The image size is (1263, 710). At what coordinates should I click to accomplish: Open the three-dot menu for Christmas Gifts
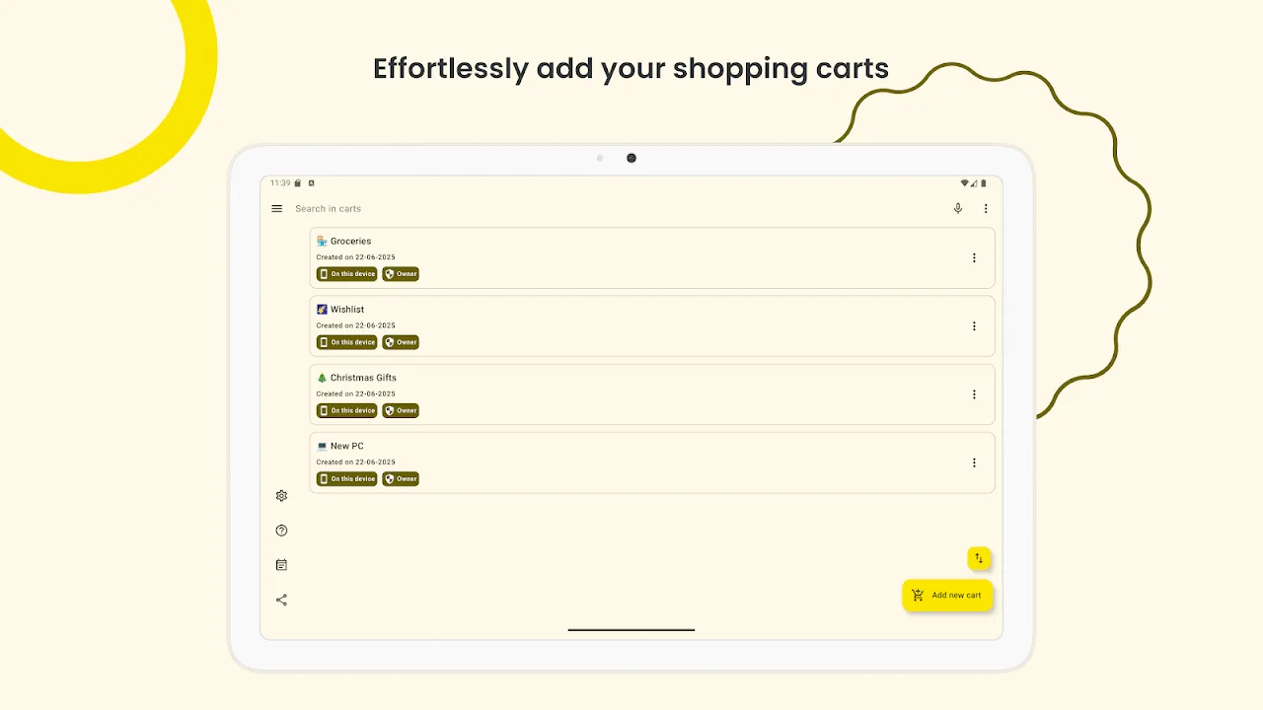coord(974,393)
